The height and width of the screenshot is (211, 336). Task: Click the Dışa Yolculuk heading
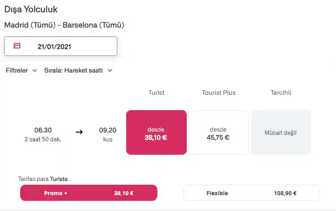(x=31, y=9)
